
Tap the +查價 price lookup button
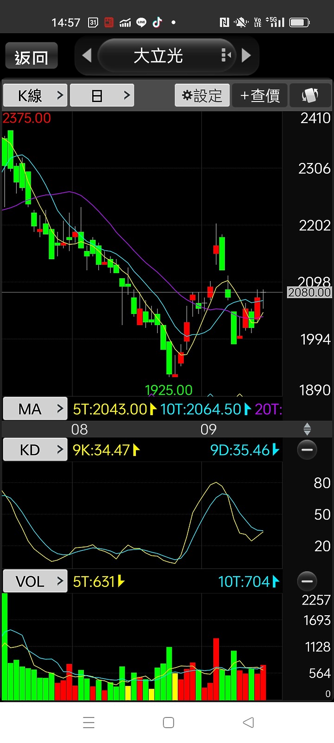(x=260, y=95)
